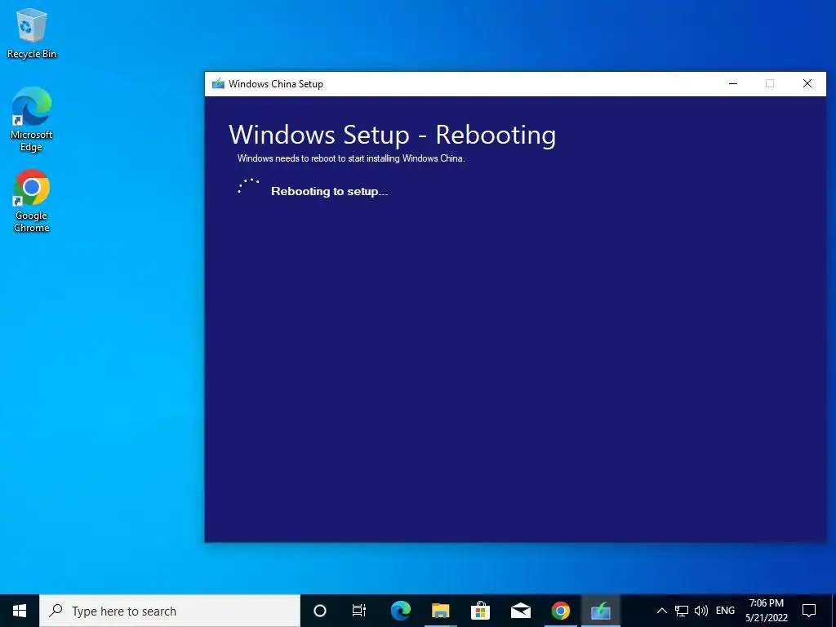Show hidden system tray icons
Image resolution: width=836 pixels, height=627 pixels.
pos(661,611)
